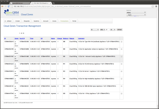Viewport: 159px width, 109px height.
Task: Click the page icon in the address bar
Action: click(x=12, y=6)
